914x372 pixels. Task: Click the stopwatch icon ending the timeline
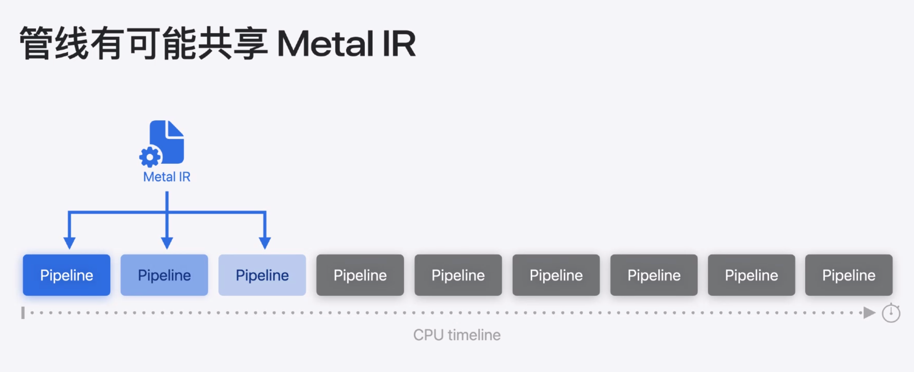891,313
